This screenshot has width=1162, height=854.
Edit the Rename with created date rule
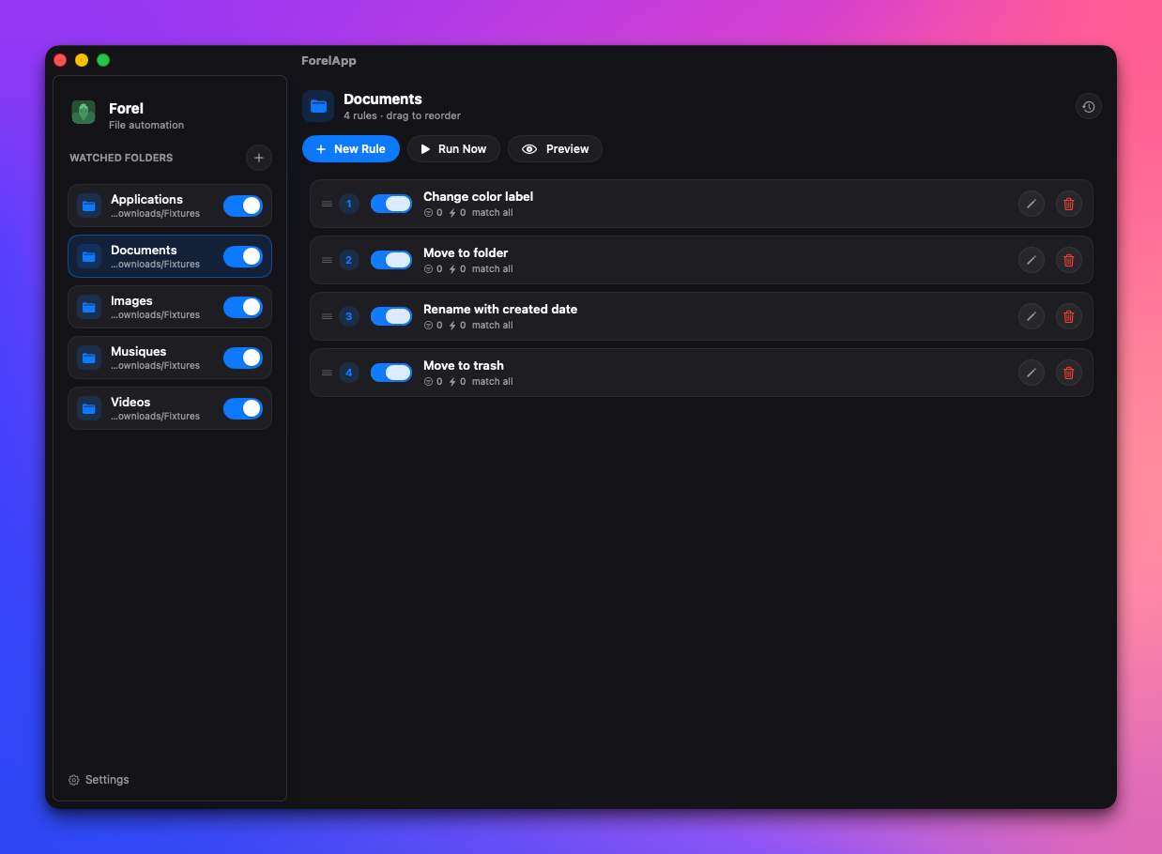click(1031, 316)
